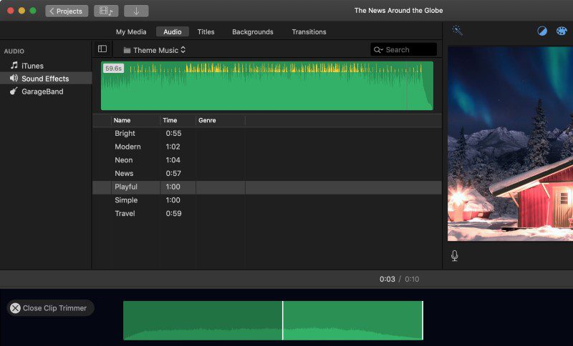This screenshot has height=346, width=573.
Task: Open the search magnifier options menu
Action: pyautogui.click(x=378, y=50)
